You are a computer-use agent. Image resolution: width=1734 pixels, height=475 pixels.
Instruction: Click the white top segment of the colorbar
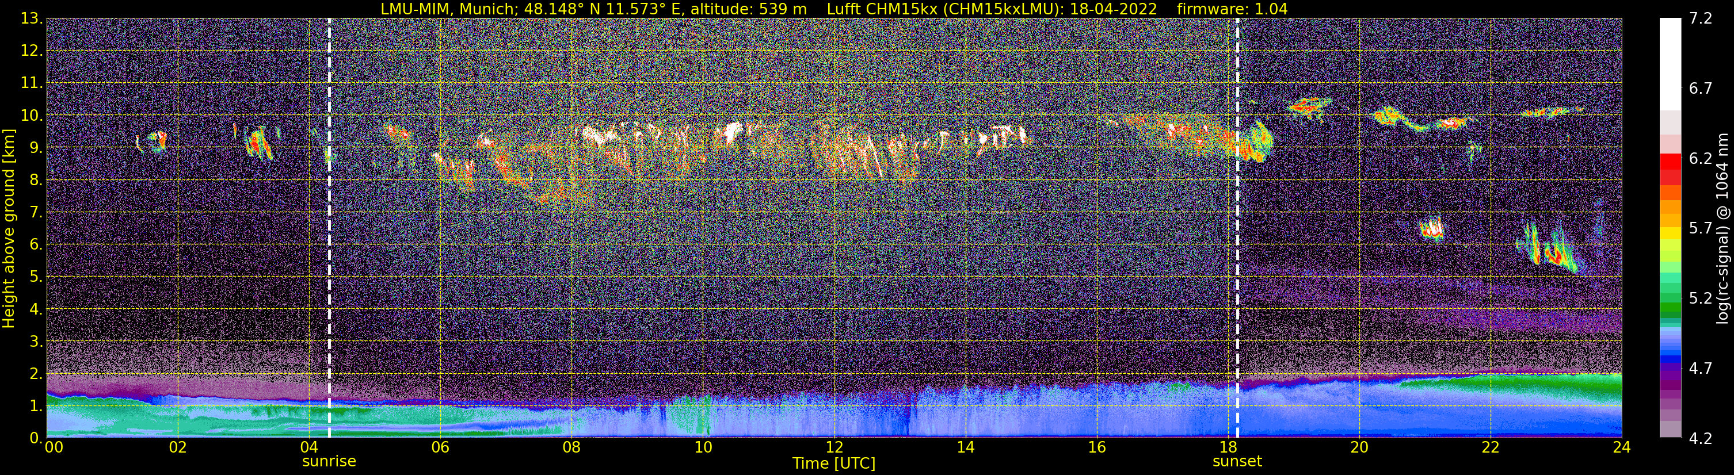(x=1670, y=64)
